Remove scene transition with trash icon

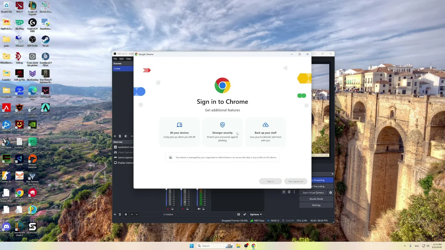[289, 192]
